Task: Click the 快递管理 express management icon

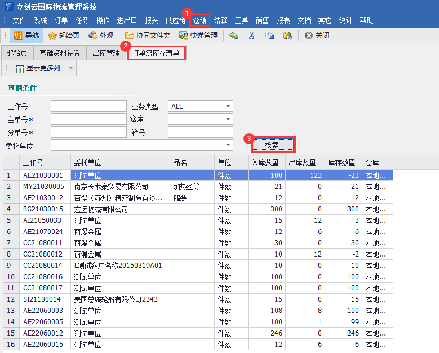Action: point(184,36)
